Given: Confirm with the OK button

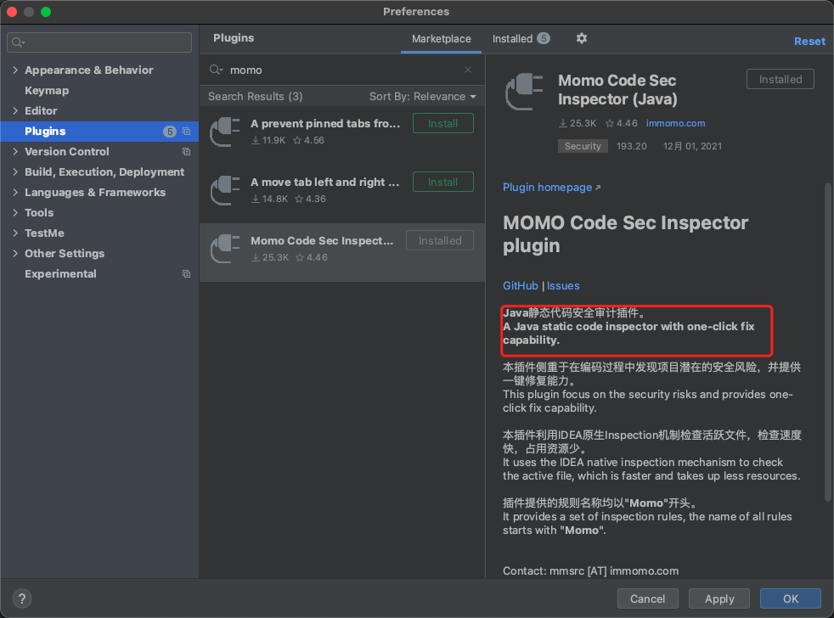Looking at the screenshot, I should (x=791, y=598).
